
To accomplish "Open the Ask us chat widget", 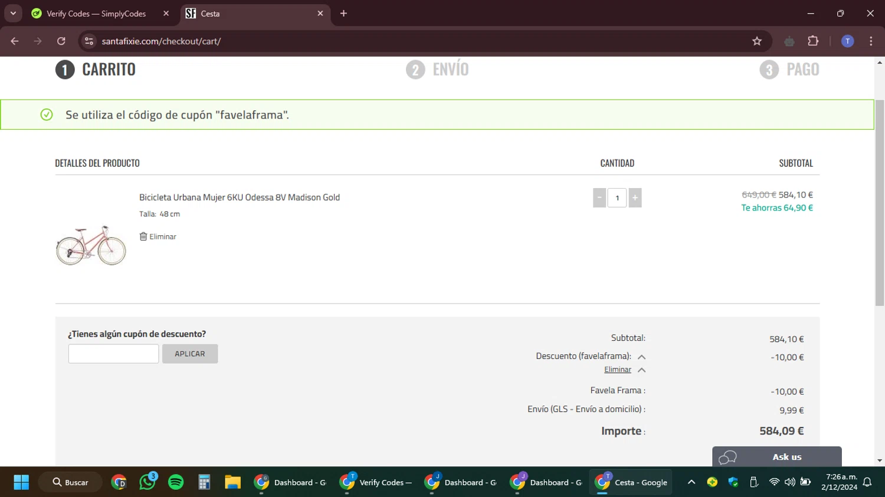I will 776,457.
